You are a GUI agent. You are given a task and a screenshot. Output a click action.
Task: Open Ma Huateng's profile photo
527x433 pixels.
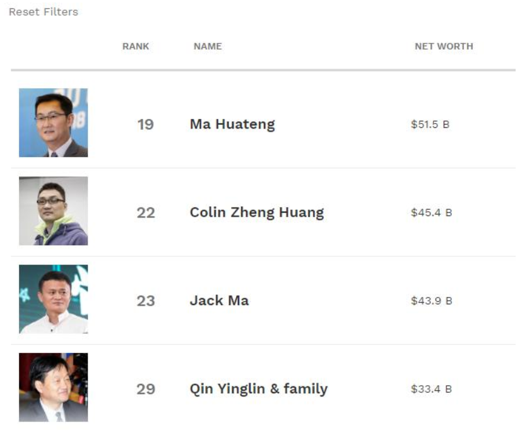tap(54, 122)
